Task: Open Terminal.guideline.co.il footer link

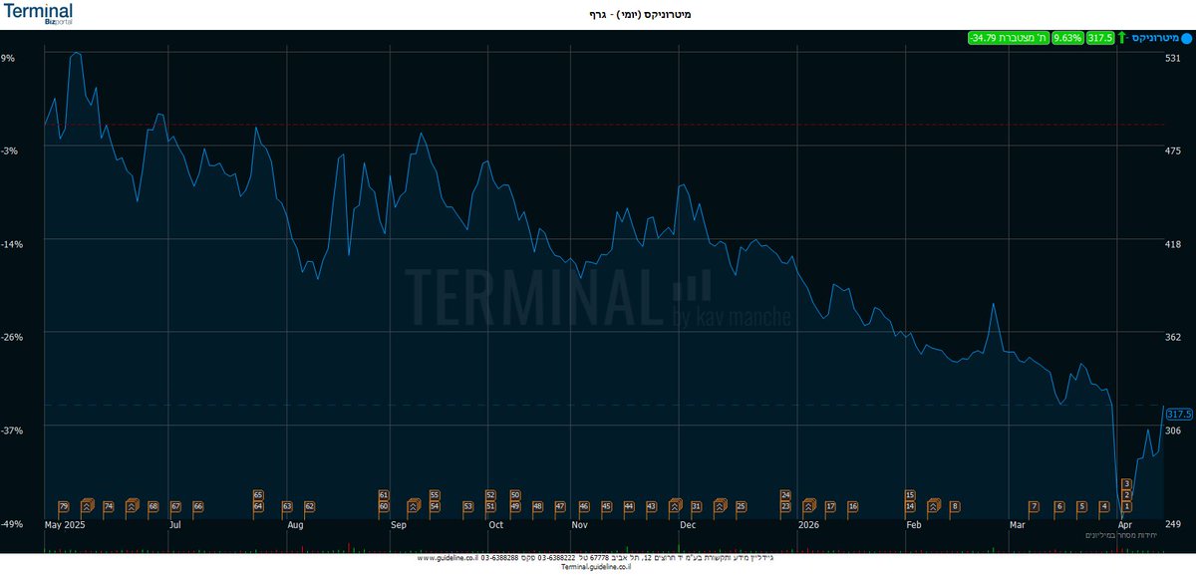Action: click(x=598, y=566)
